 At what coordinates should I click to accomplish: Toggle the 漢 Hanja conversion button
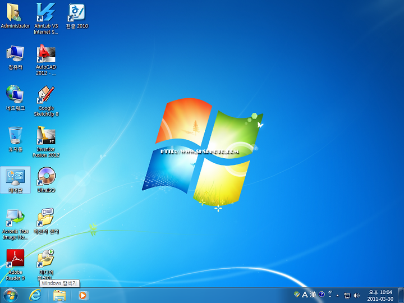313,295
